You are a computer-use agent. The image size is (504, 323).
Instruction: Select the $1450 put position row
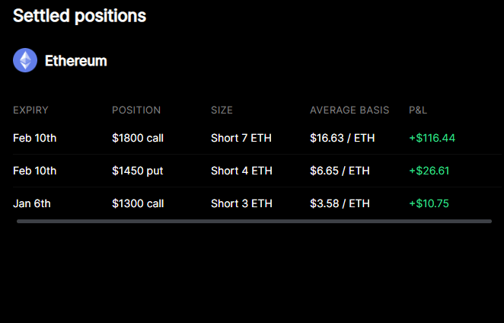pyautogui.click(x=137, y=171)
